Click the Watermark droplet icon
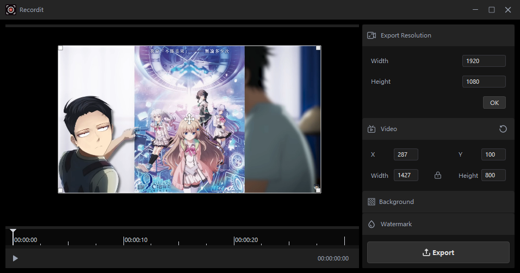The height and width of the screenshot is (273, 520). tap(372, 224)
